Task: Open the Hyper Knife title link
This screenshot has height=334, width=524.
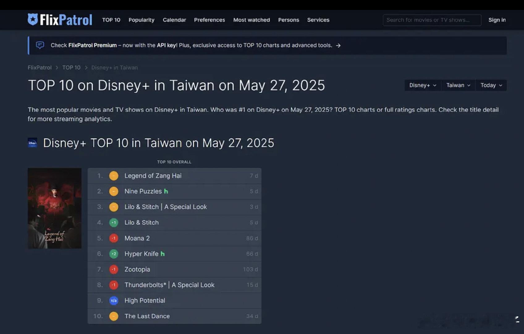Action: [141, 254]
